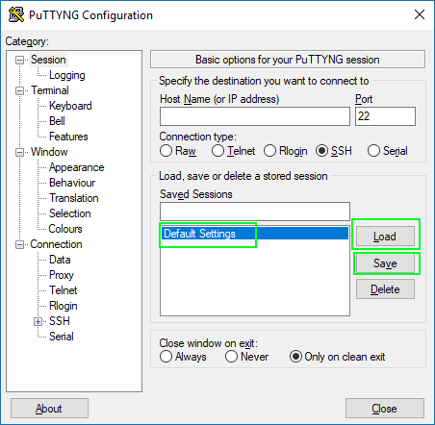This screenshot has height=425, width=435.
Task: Click the About button
Action: point(49,409)
